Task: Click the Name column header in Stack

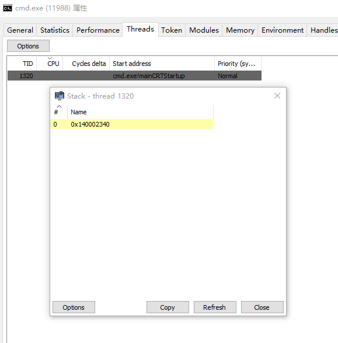Action: [140, 112]
